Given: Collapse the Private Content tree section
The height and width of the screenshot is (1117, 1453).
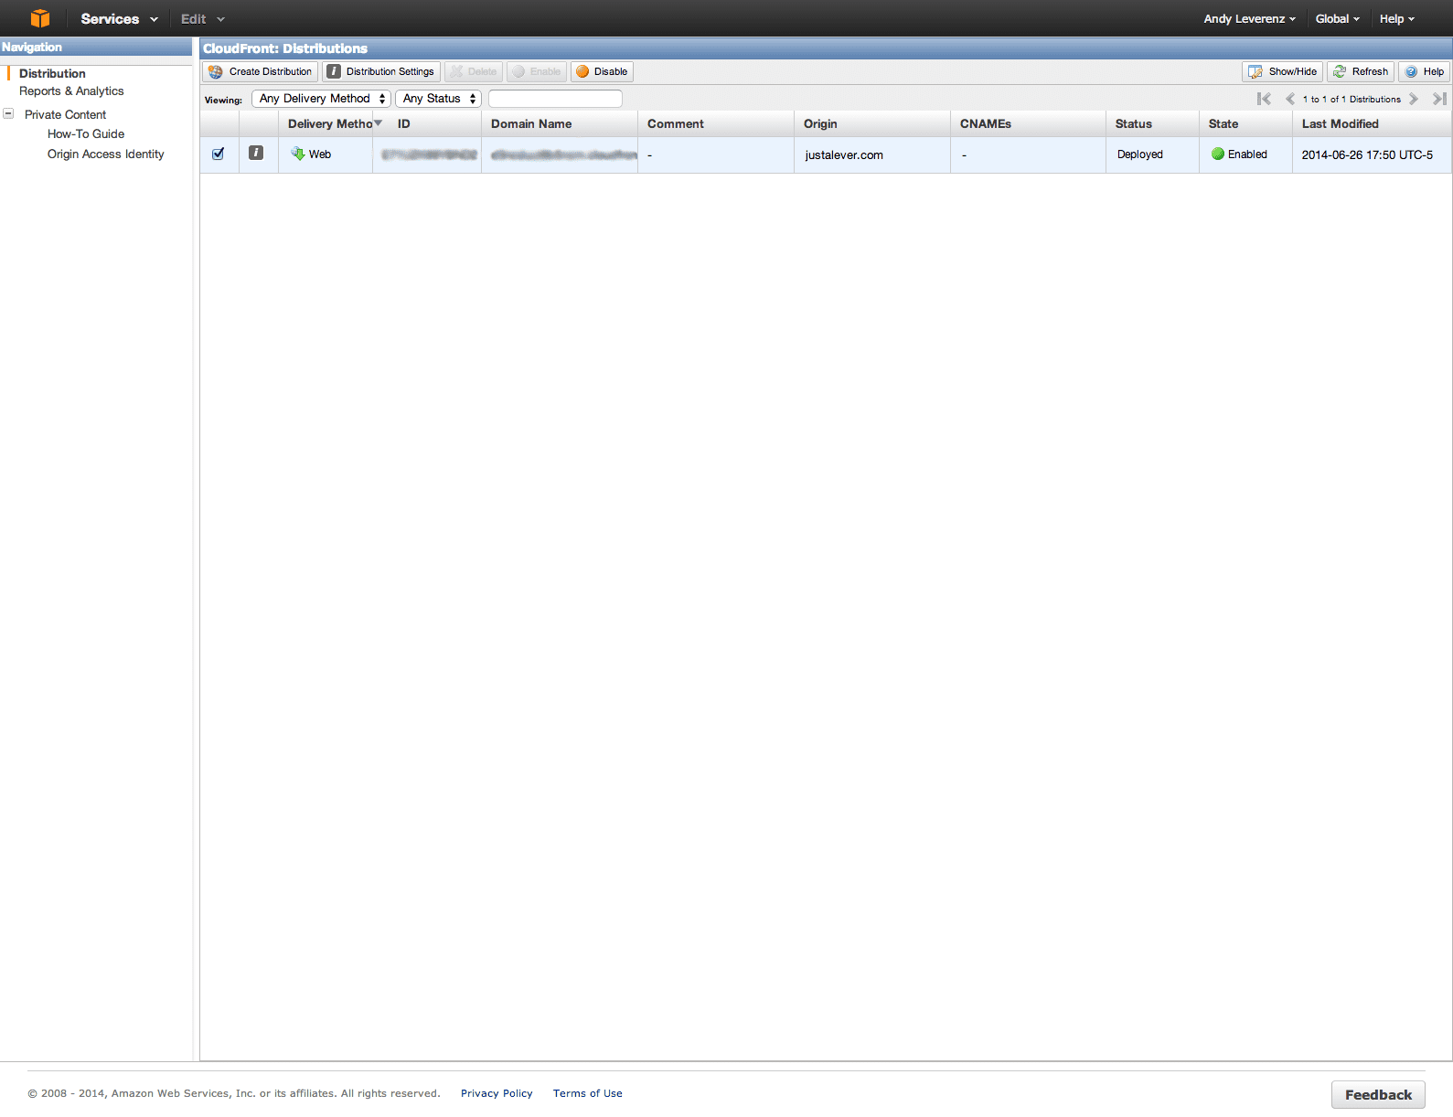Looking at the screenshot, I should click(x=8, y=114).
